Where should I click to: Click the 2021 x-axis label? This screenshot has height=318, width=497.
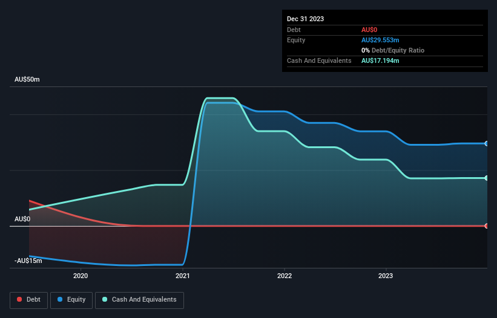tap(183, 276)
